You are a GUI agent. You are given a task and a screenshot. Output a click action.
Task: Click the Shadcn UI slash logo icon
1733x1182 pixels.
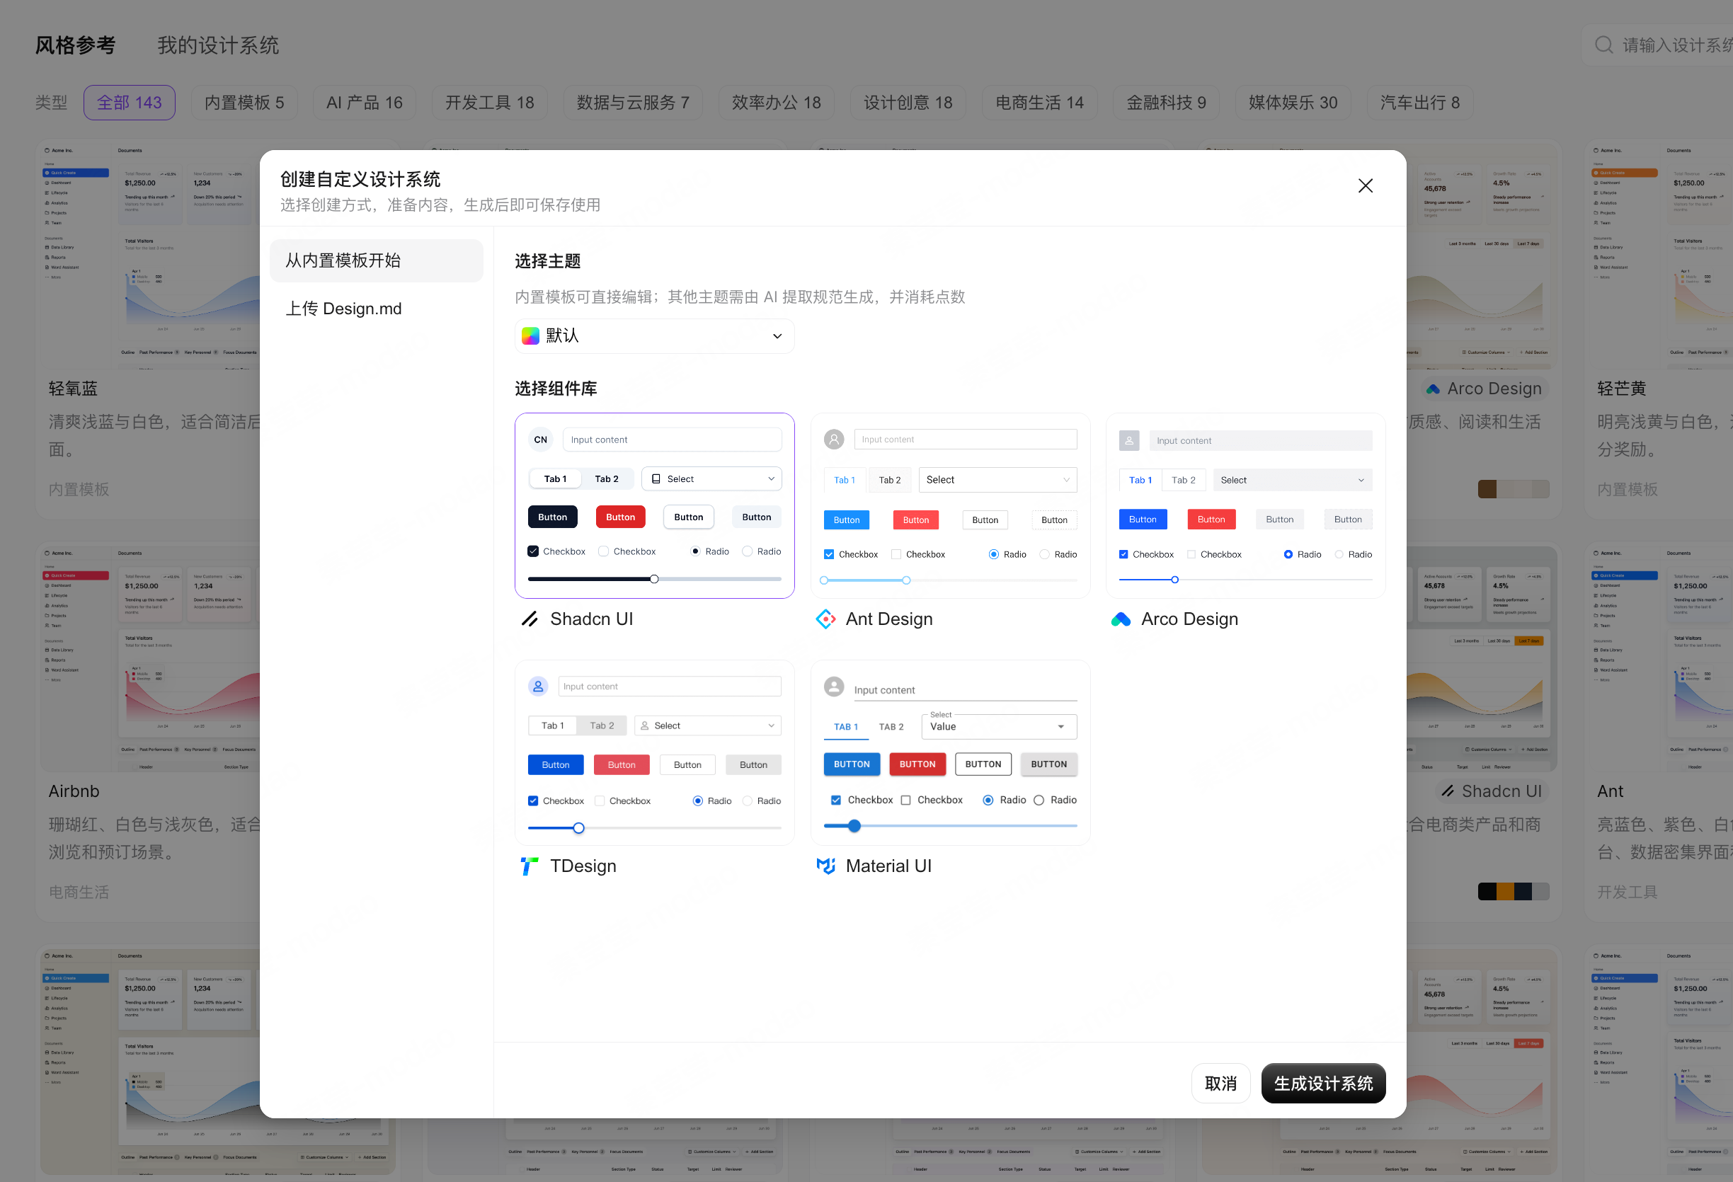click(x=530, y=619)
